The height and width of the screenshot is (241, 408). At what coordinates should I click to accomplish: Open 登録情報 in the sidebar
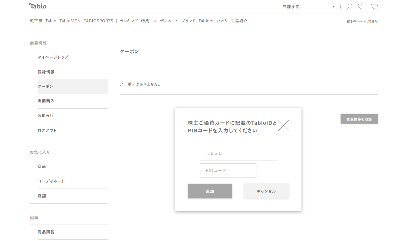[73, 72]
